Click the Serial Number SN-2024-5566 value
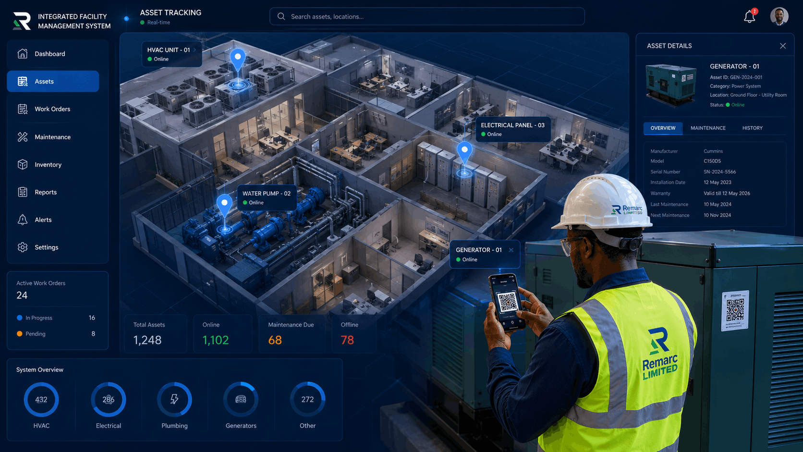 tap(719, 172)
